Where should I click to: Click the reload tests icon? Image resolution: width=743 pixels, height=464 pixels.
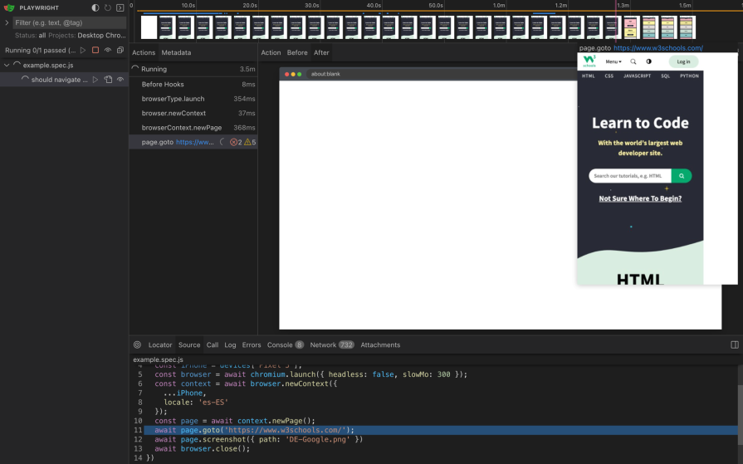click(x=108, y=7)
